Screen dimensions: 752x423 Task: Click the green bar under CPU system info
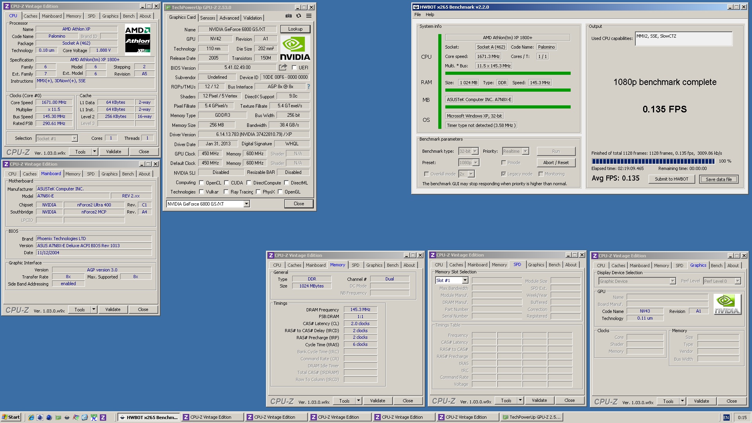[x=508, y=73]
